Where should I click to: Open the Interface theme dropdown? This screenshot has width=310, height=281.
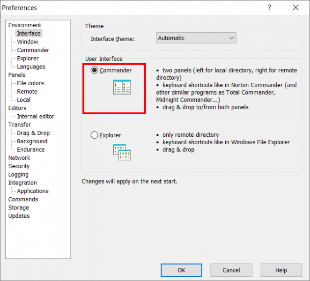pos(196,38)
